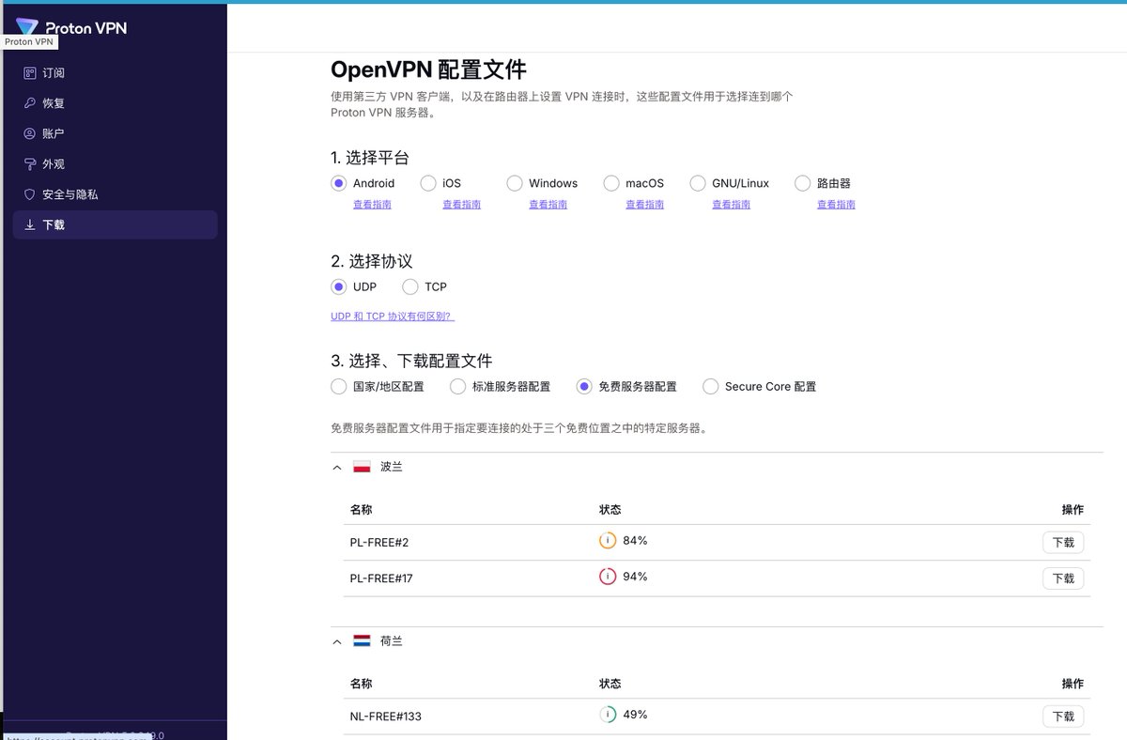Image resolution: width=1127 pixels, height=740 pixels.
Task: Select the 路由器 platform radio button
Action: 802,183
